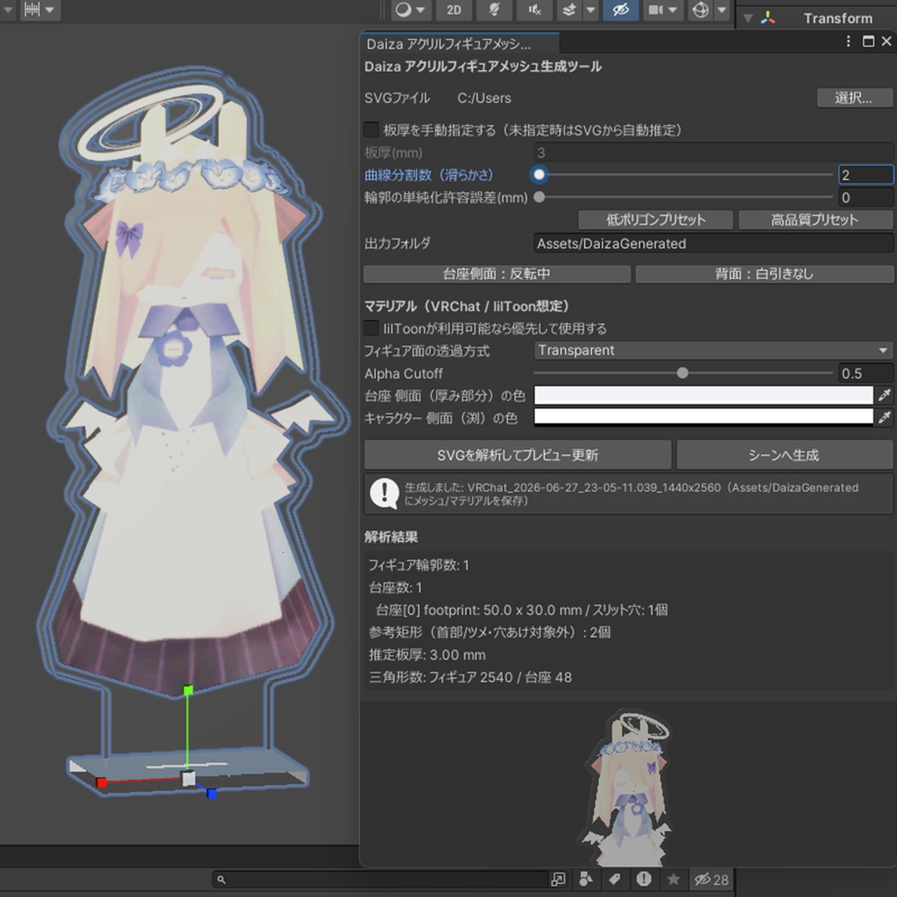Enable 板厚を手動指定する checkbox
This screenshot has height=897, width=897.
(371, 130)
